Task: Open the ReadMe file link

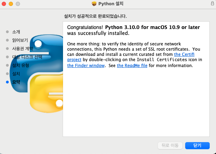Action: click(x=132, y=66)
